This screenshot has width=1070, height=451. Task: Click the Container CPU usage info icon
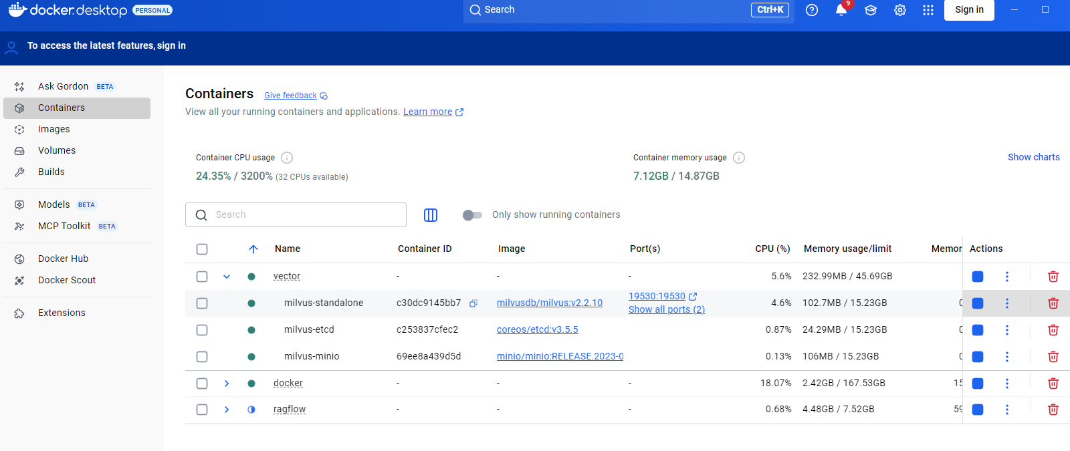pyautogui.click(x=287, y=158)
